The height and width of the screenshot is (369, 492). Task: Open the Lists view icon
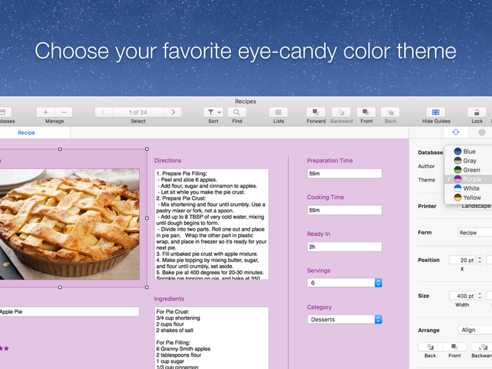point(278,113)
